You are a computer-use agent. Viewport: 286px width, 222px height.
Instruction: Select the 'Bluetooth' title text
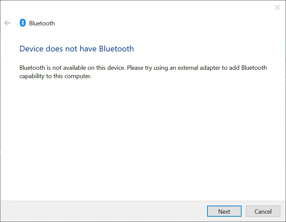coord(42,23)
